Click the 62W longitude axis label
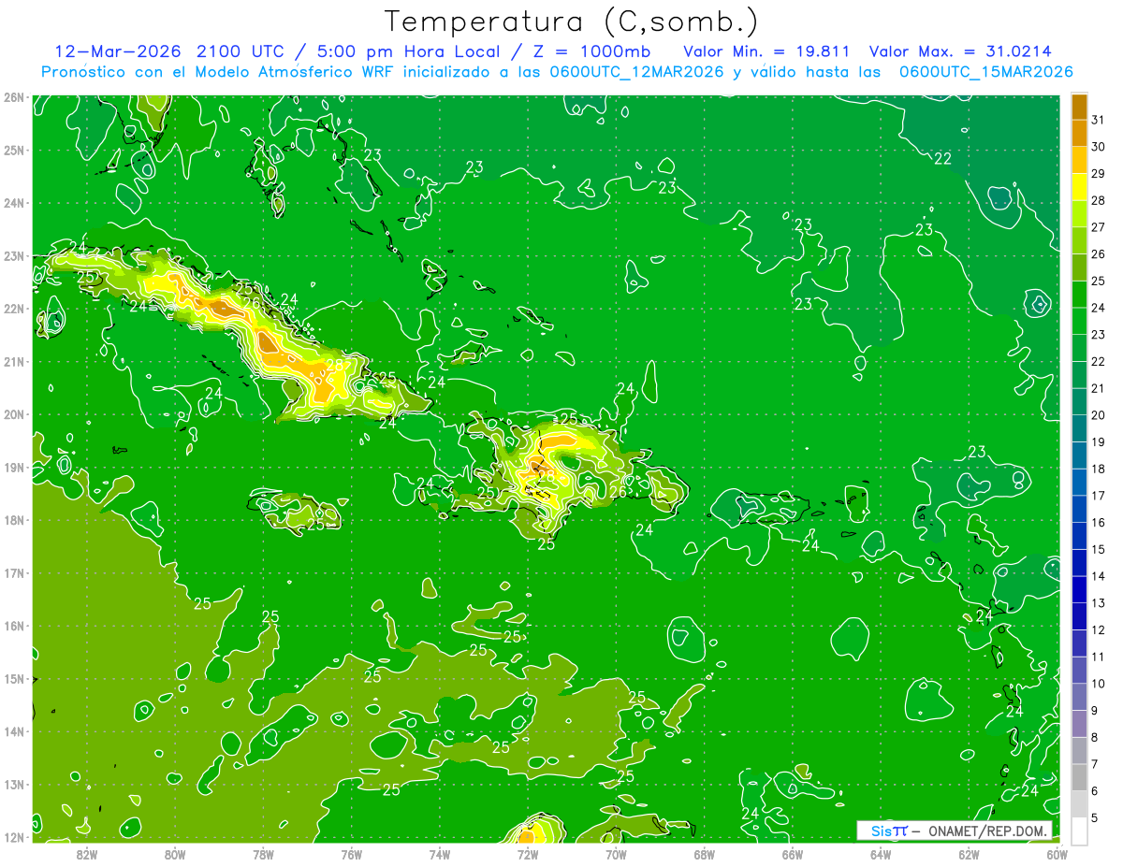The image size is (1123, 867). coord(969,853)
